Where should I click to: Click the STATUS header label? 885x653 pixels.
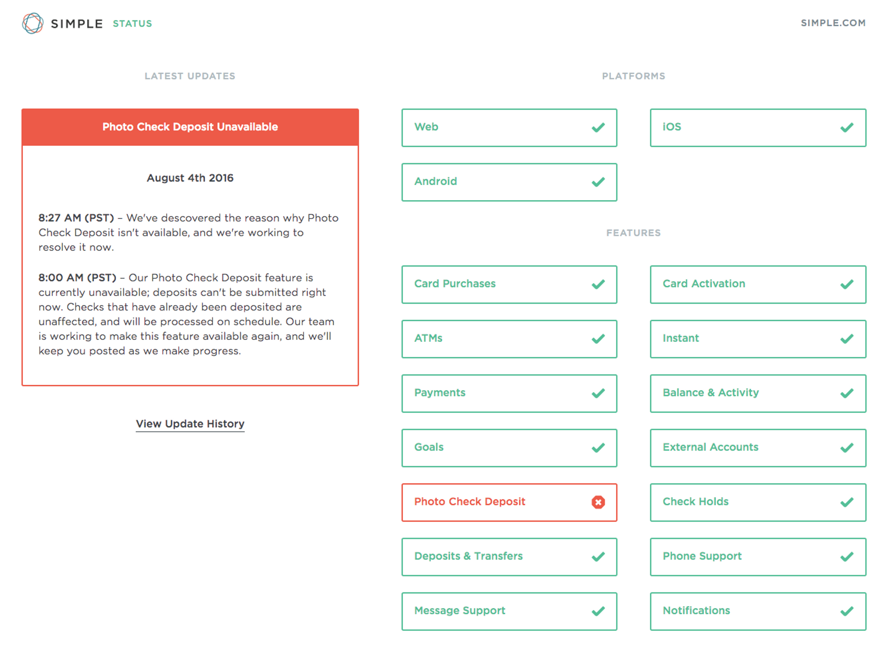(x=132, y=24)
